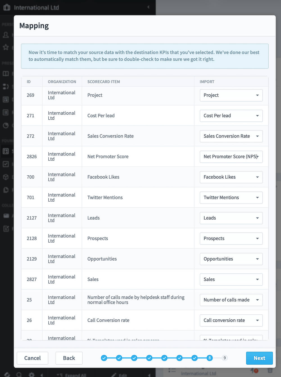Screen dimensions: 281x377
Task: Collapse the sidebar using the chevron at top
Action: coord(149,7)
